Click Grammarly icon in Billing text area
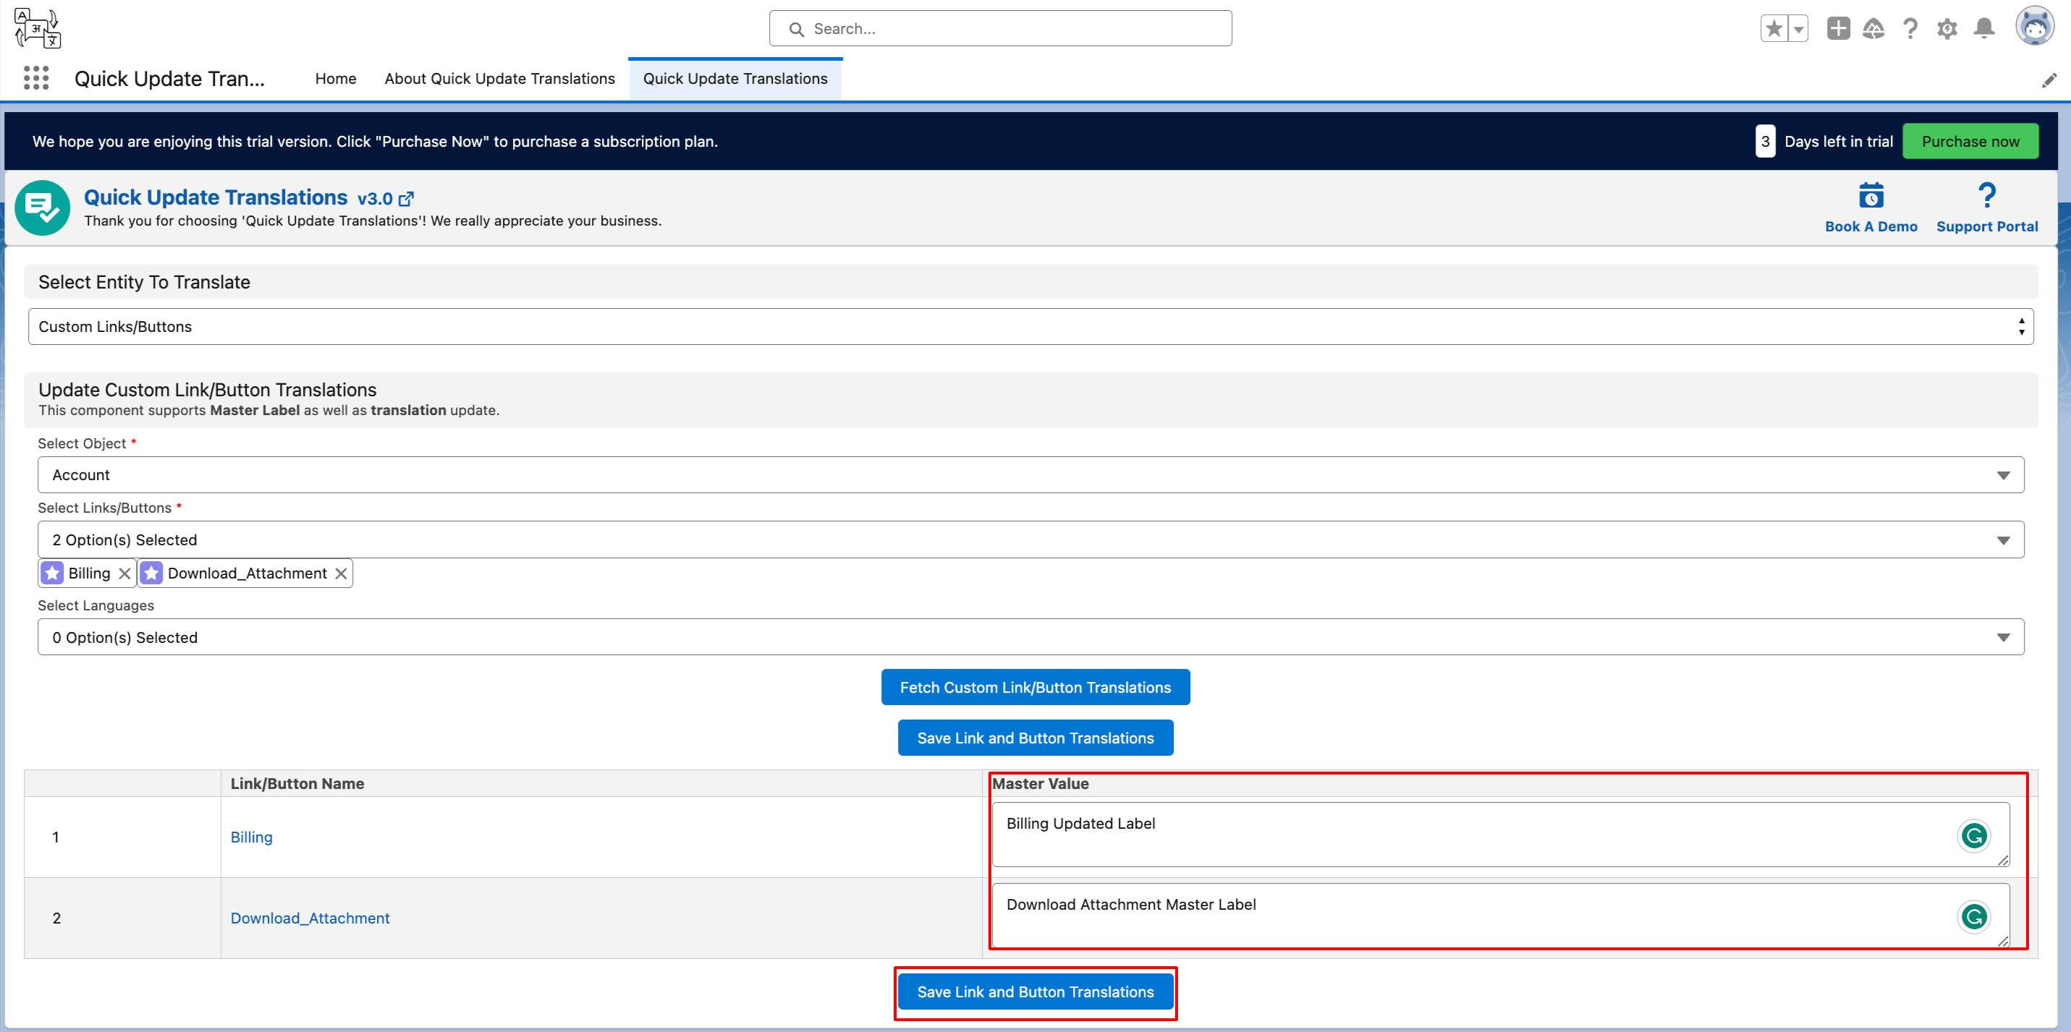 point(1974,836)
